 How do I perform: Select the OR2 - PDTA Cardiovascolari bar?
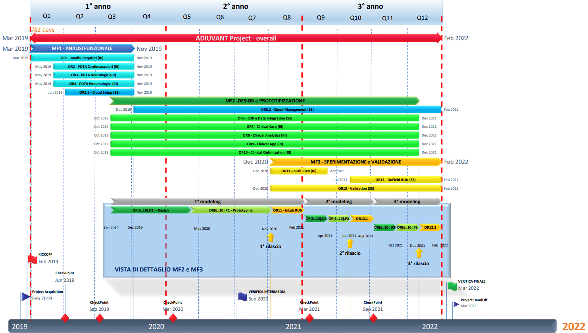(94, 67)
